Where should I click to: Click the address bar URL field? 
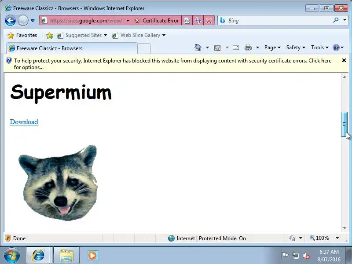86,21
